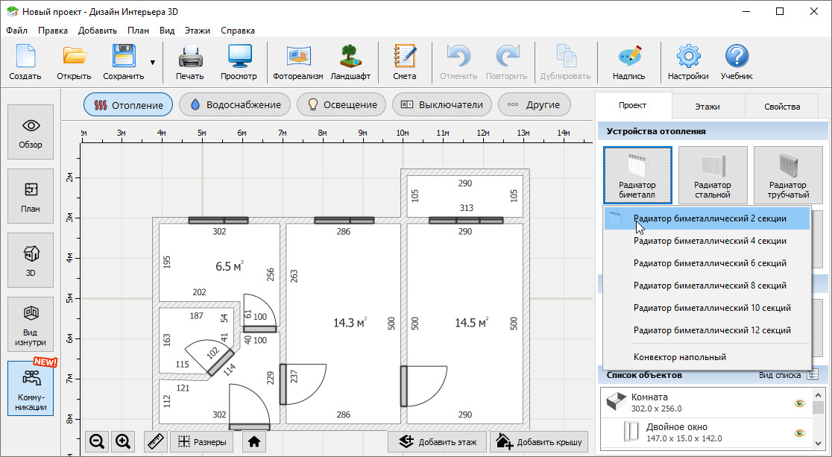Switch to 3D view mode
832x457 pixels.
pyautogui.click(x=31, y=259)
